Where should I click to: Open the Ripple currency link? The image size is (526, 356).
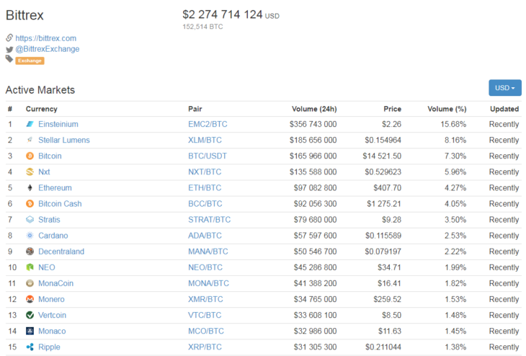(49, 347)
